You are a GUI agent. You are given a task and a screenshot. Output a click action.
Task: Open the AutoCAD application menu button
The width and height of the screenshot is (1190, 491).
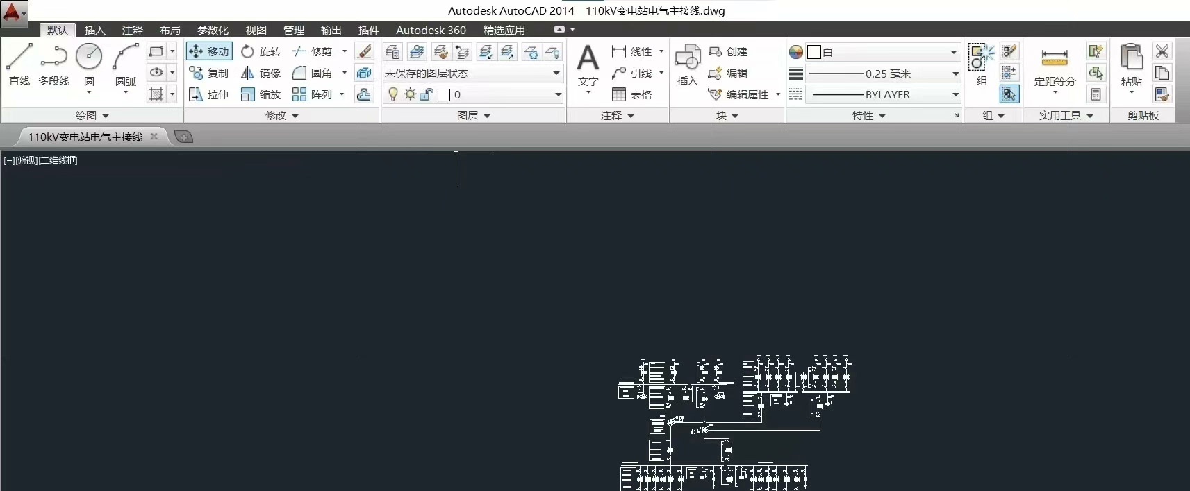point(14,14)
